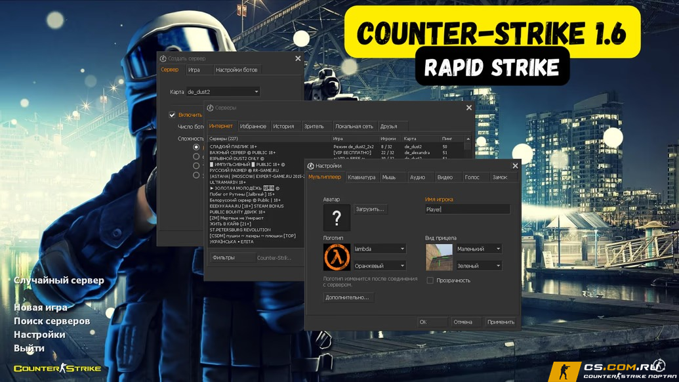The width and height of the screenshot is (679, 382).
Task: Confirm settings with the OK button
Action: [x=432, y=322]
